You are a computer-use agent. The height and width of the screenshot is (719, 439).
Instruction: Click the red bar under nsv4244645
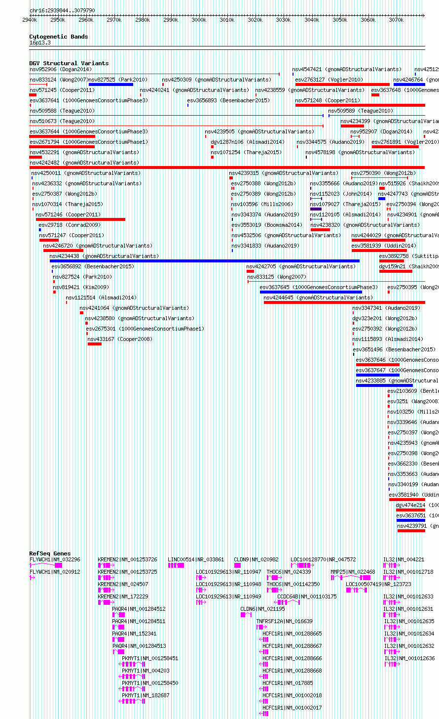(344, 302)
